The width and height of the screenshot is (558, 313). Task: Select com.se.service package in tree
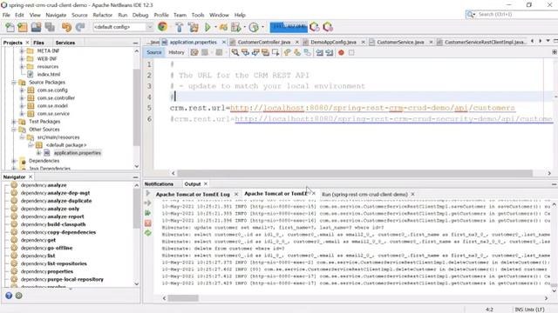pyautogui.click(x=53, y=114)
